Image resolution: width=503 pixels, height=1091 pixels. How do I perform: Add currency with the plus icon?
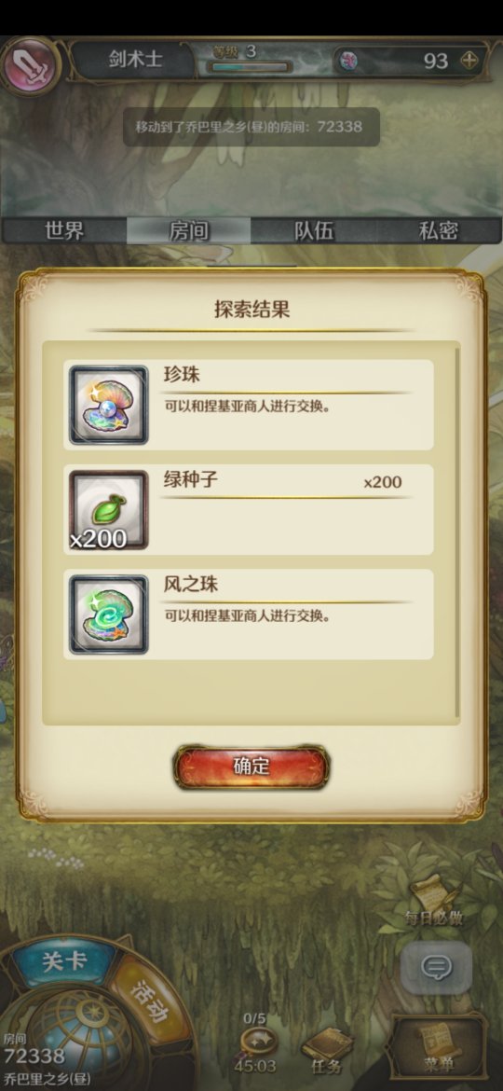point(470,61)
